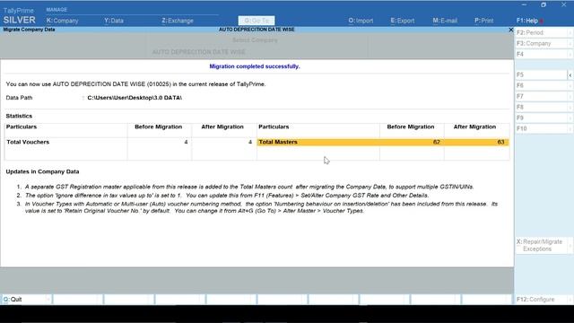Select the Total Masters row
The image size is (574, 323).
coord(383,142)
